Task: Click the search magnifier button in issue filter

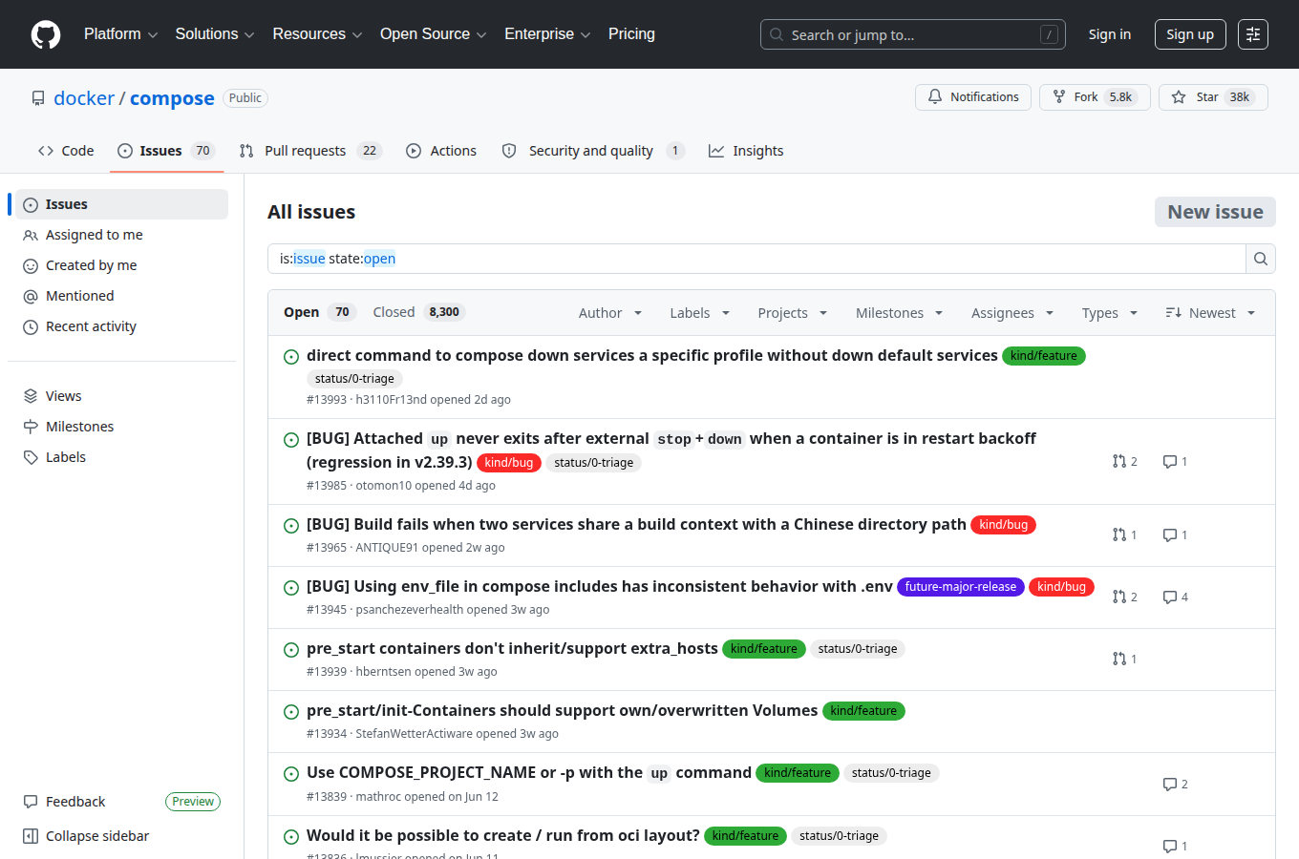Action: click(1261, 259)
